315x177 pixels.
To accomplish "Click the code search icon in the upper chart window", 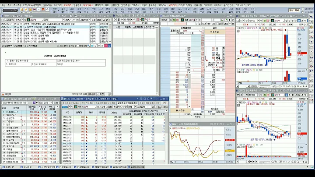I will point(261,21).
